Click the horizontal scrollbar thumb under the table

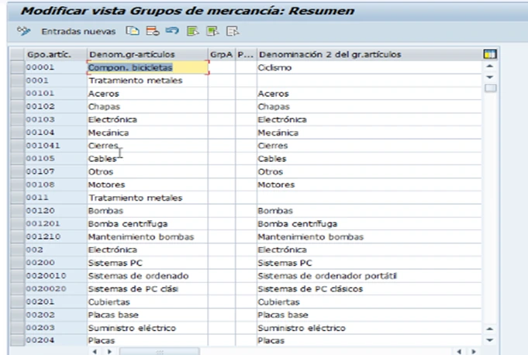pyautogui.click(x=160, y=352)
